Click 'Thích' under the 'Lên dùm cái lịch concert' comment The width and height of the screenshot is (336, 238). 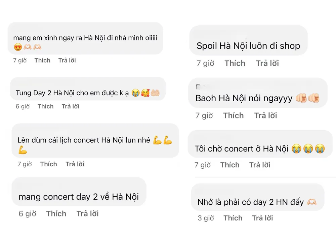pyautogui.click(x=48, y=164)
